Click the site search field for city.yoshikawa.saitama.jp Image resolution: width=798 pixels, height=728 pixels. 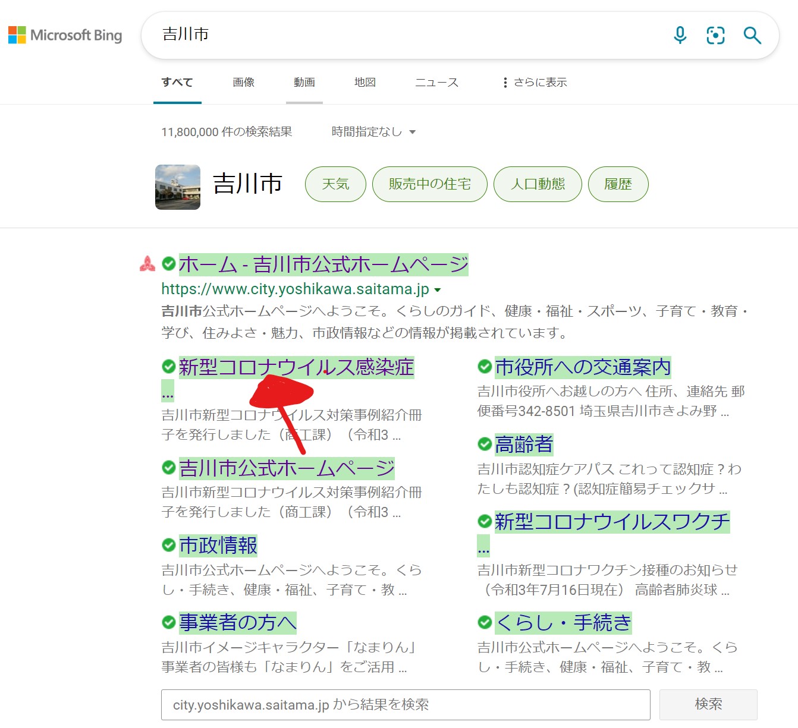pyautogui.click(x=405, y=705)
